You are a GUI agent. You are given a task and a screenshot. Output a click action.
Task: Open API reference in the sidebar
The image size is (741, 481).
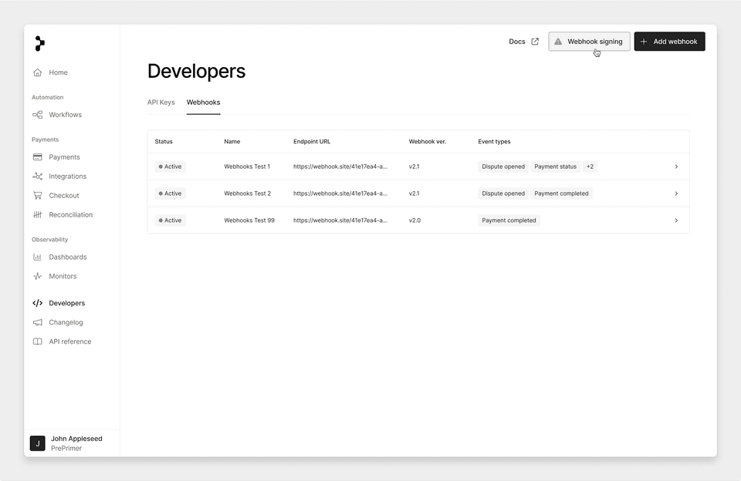[70, 341]
